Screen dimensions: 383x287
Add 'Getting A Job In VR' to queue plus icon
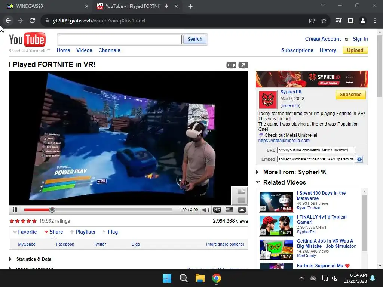[263, 256]
